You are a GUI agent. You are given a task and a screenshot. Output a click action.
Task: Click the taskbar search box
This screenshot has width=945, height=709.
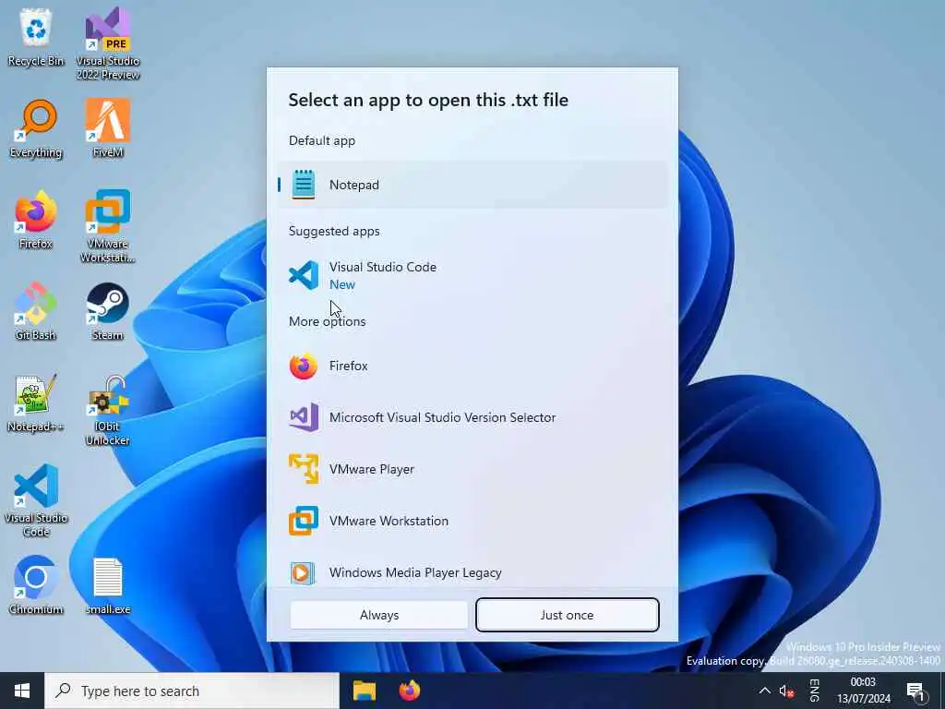[192, 691]
